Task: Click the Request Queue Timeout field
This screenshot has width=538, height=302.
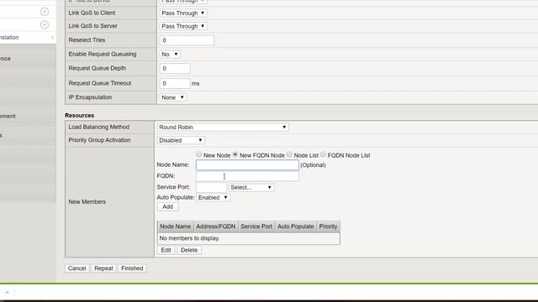Action: point(175,83)
